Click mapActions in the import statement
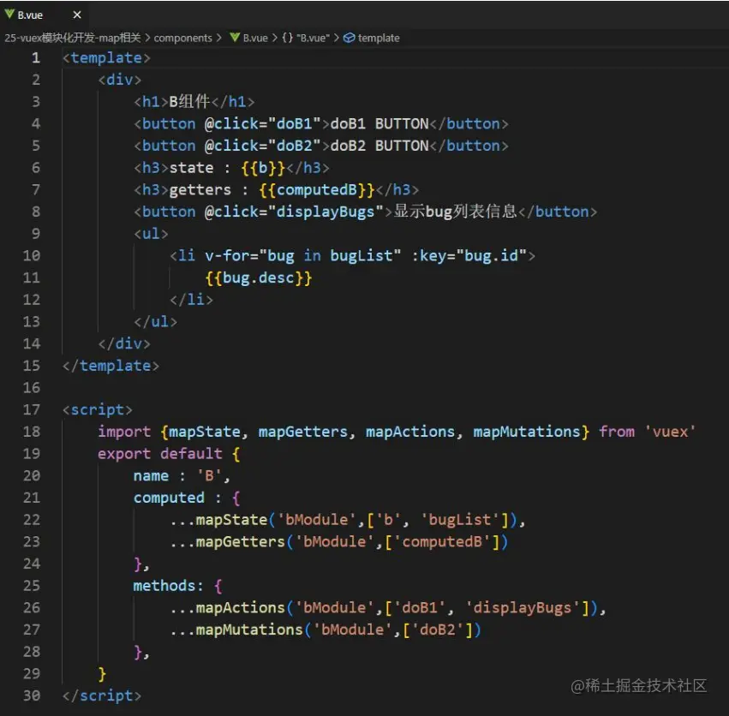729x716 pixels. [x=410, y=432]
